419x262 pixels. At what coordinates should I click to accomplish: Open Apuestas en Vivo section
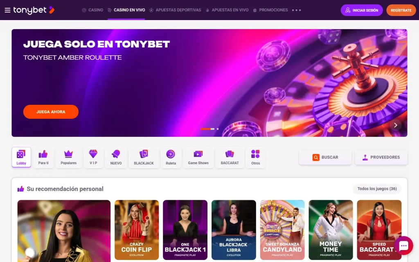(227, 10)
